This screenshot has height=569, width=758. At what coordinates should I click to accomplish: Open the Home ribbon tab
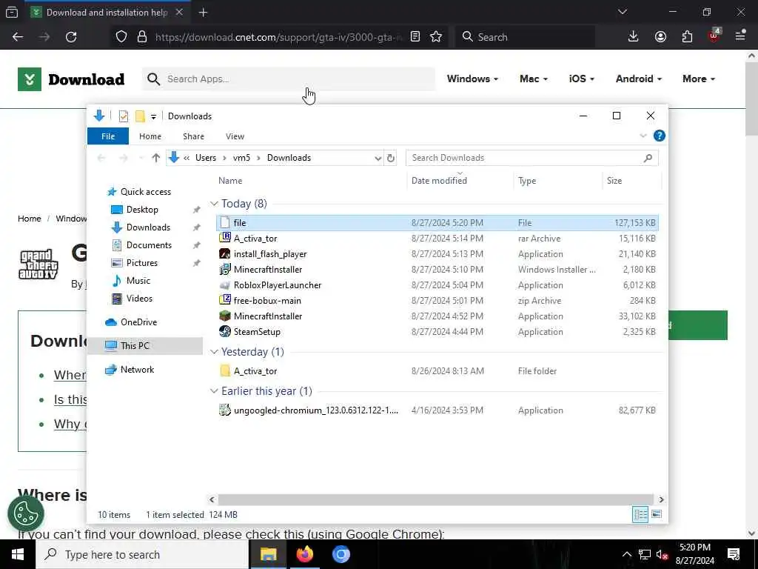(150, 136)
